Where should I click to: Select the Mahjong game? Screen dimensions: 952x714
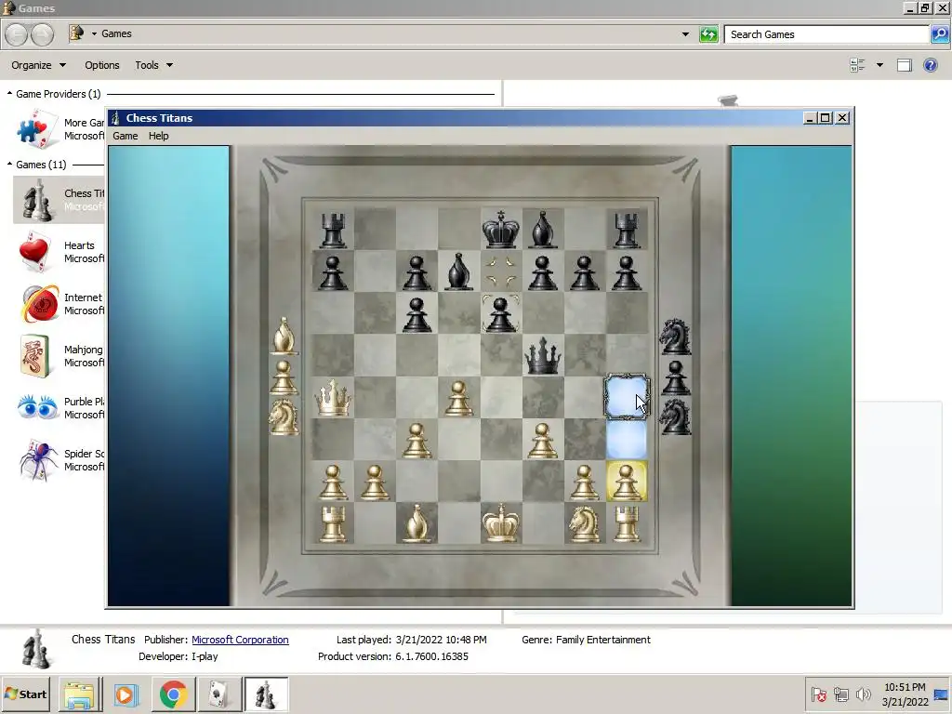pyautogui.click(x=59, y=356)
